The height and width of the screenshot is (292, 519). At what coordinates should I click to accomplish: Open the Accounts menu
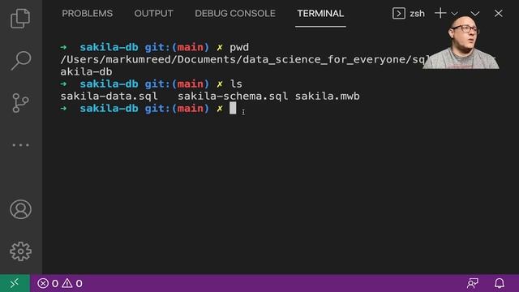[20, 209]
